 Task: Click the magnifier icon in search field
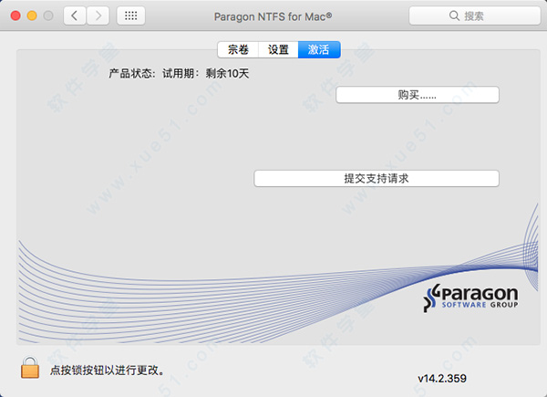454,16
